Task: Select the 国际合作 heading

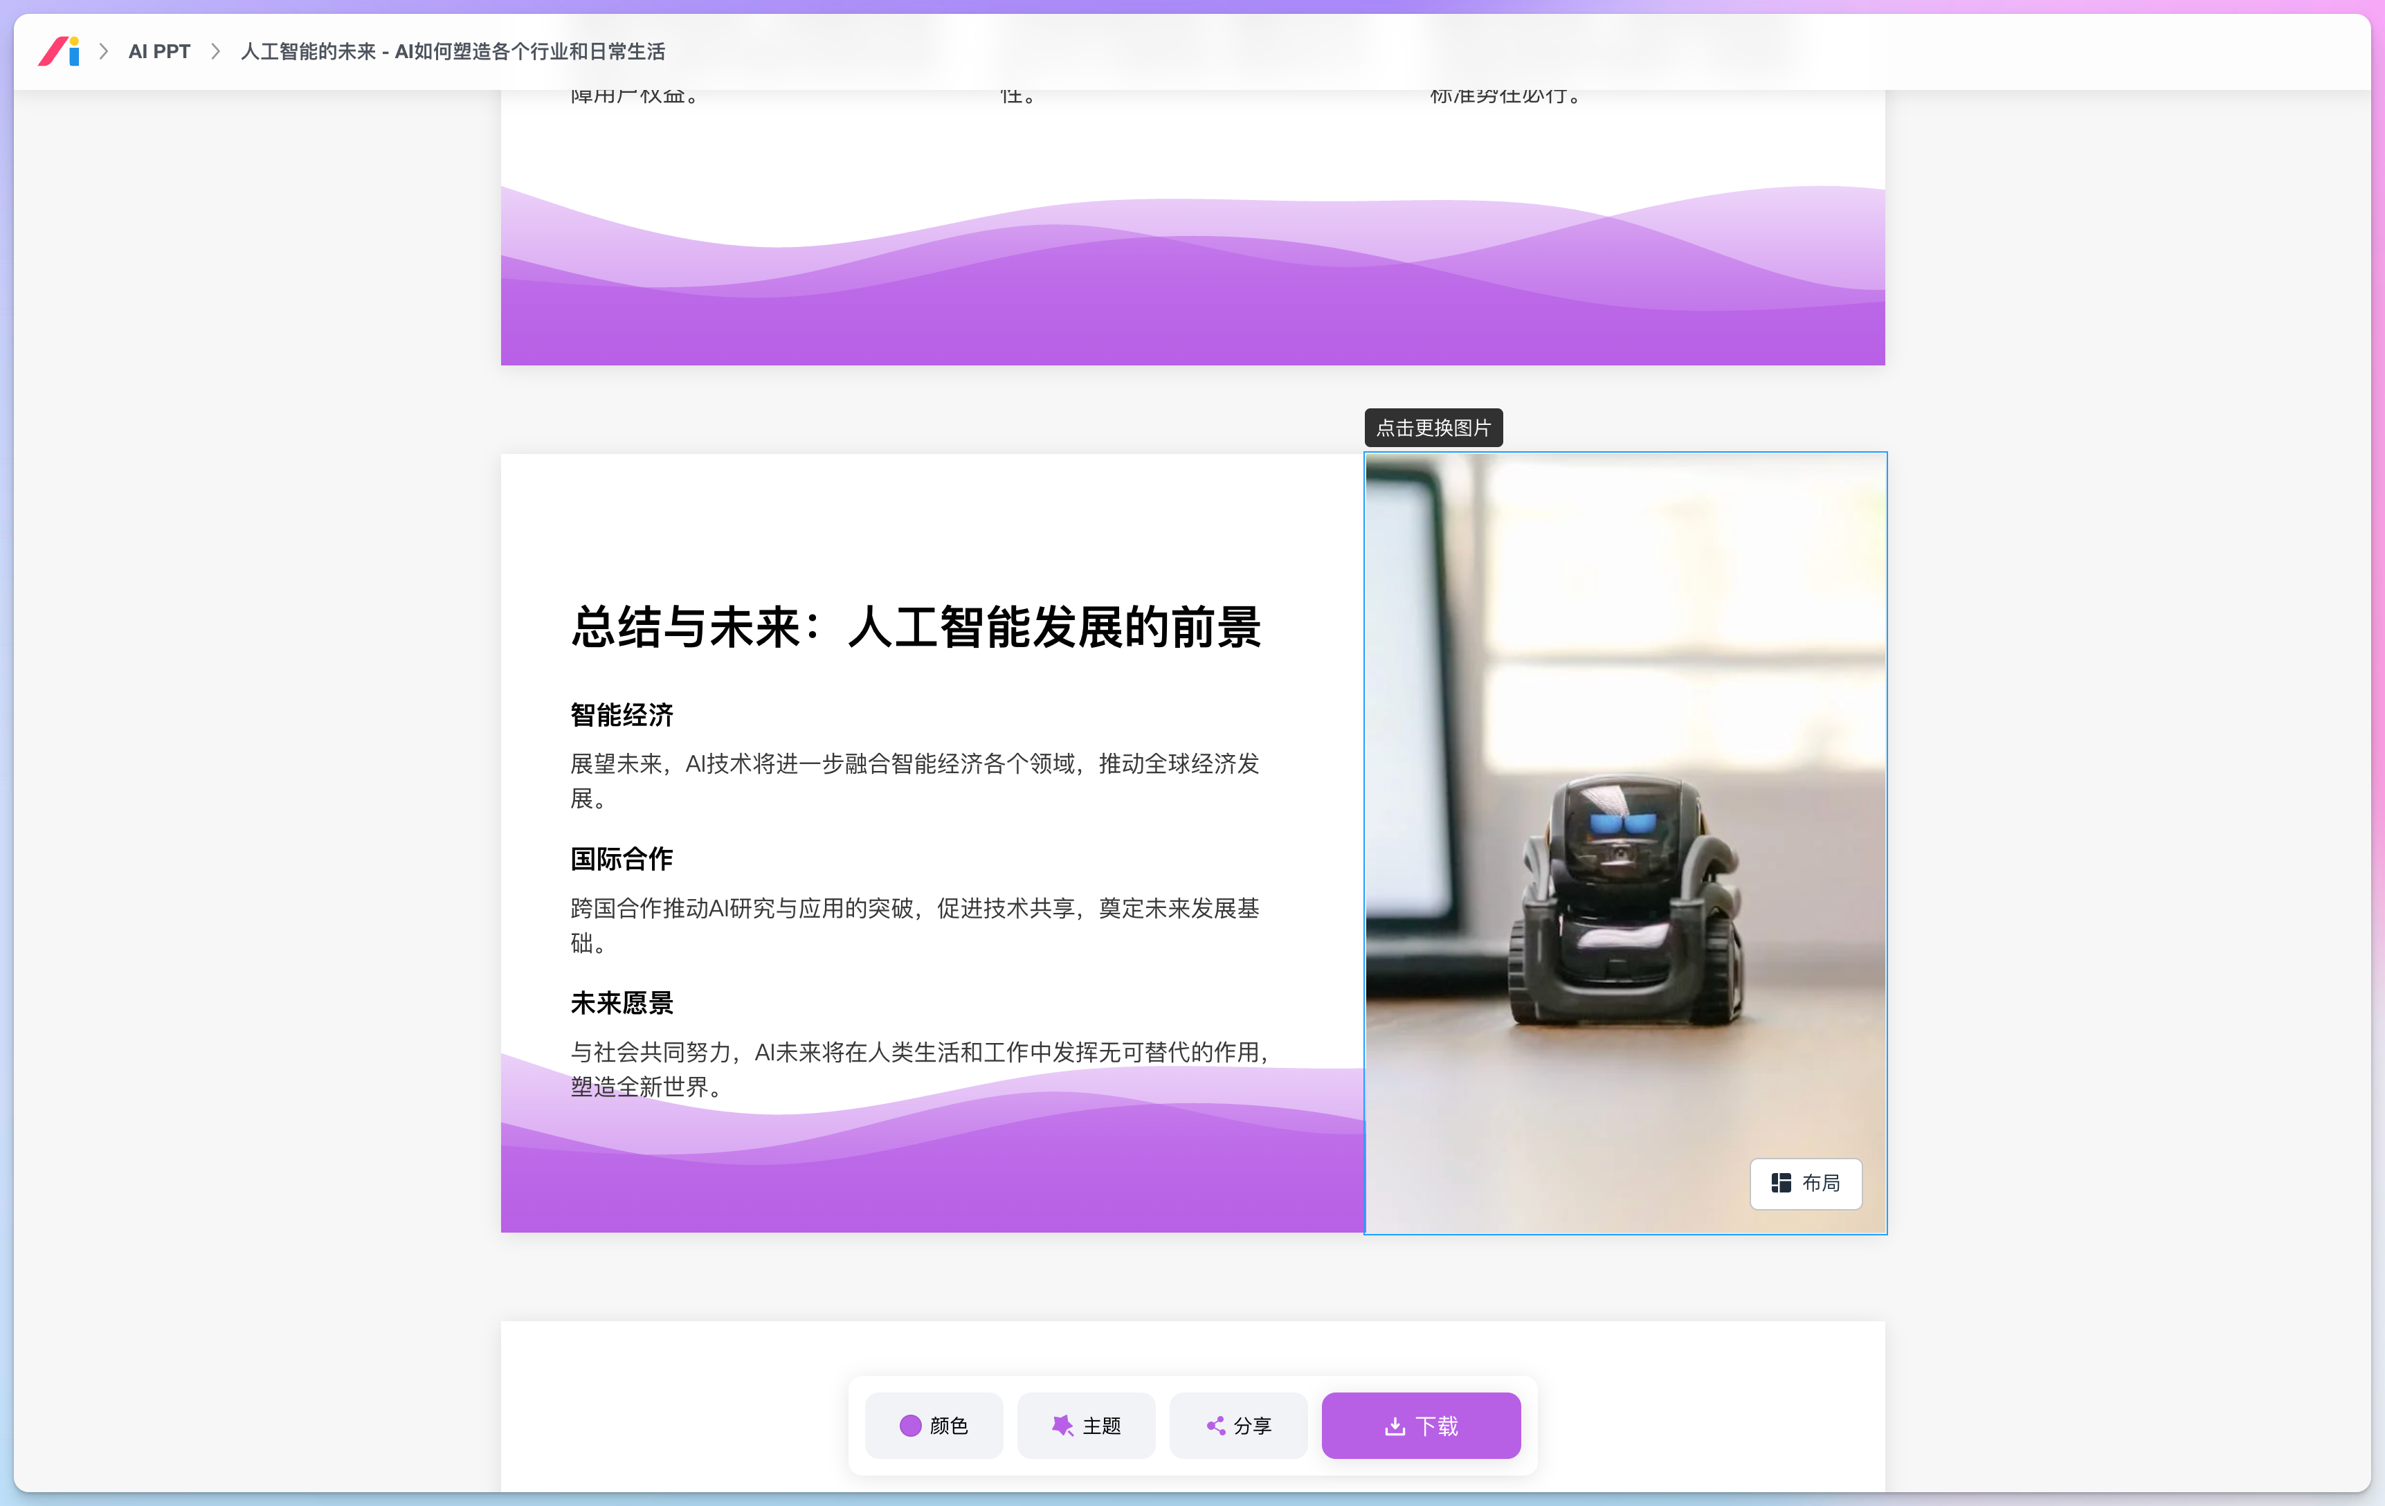Action: (x=621, y=858)
